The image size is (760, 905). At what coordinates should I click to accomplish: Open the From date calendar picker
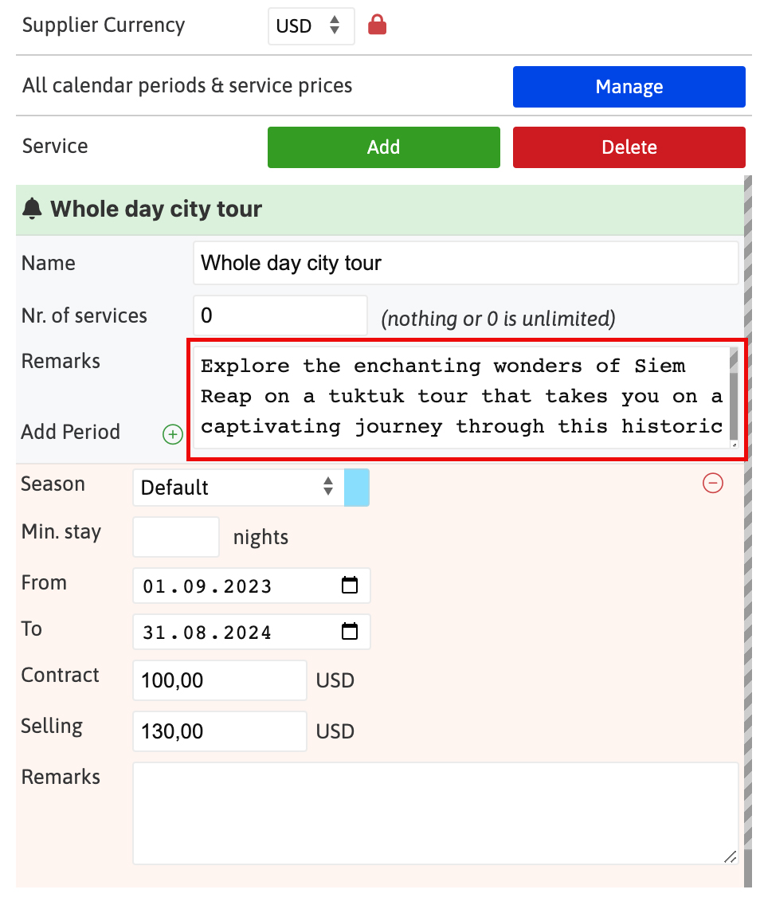[x=350, y=586]
